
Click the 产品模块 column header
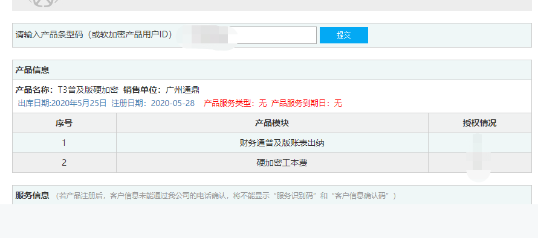pyautogui.click(x=272, y=123)
